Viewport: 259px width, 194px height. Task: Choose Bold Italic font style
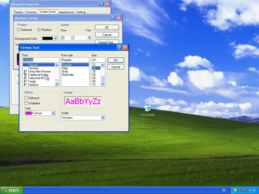[x=68, y=75]
